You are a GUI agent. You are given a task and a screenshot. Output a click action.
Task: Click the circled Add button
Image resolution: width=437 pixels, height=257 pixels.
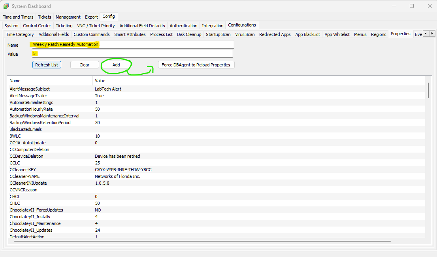point(116,65)
